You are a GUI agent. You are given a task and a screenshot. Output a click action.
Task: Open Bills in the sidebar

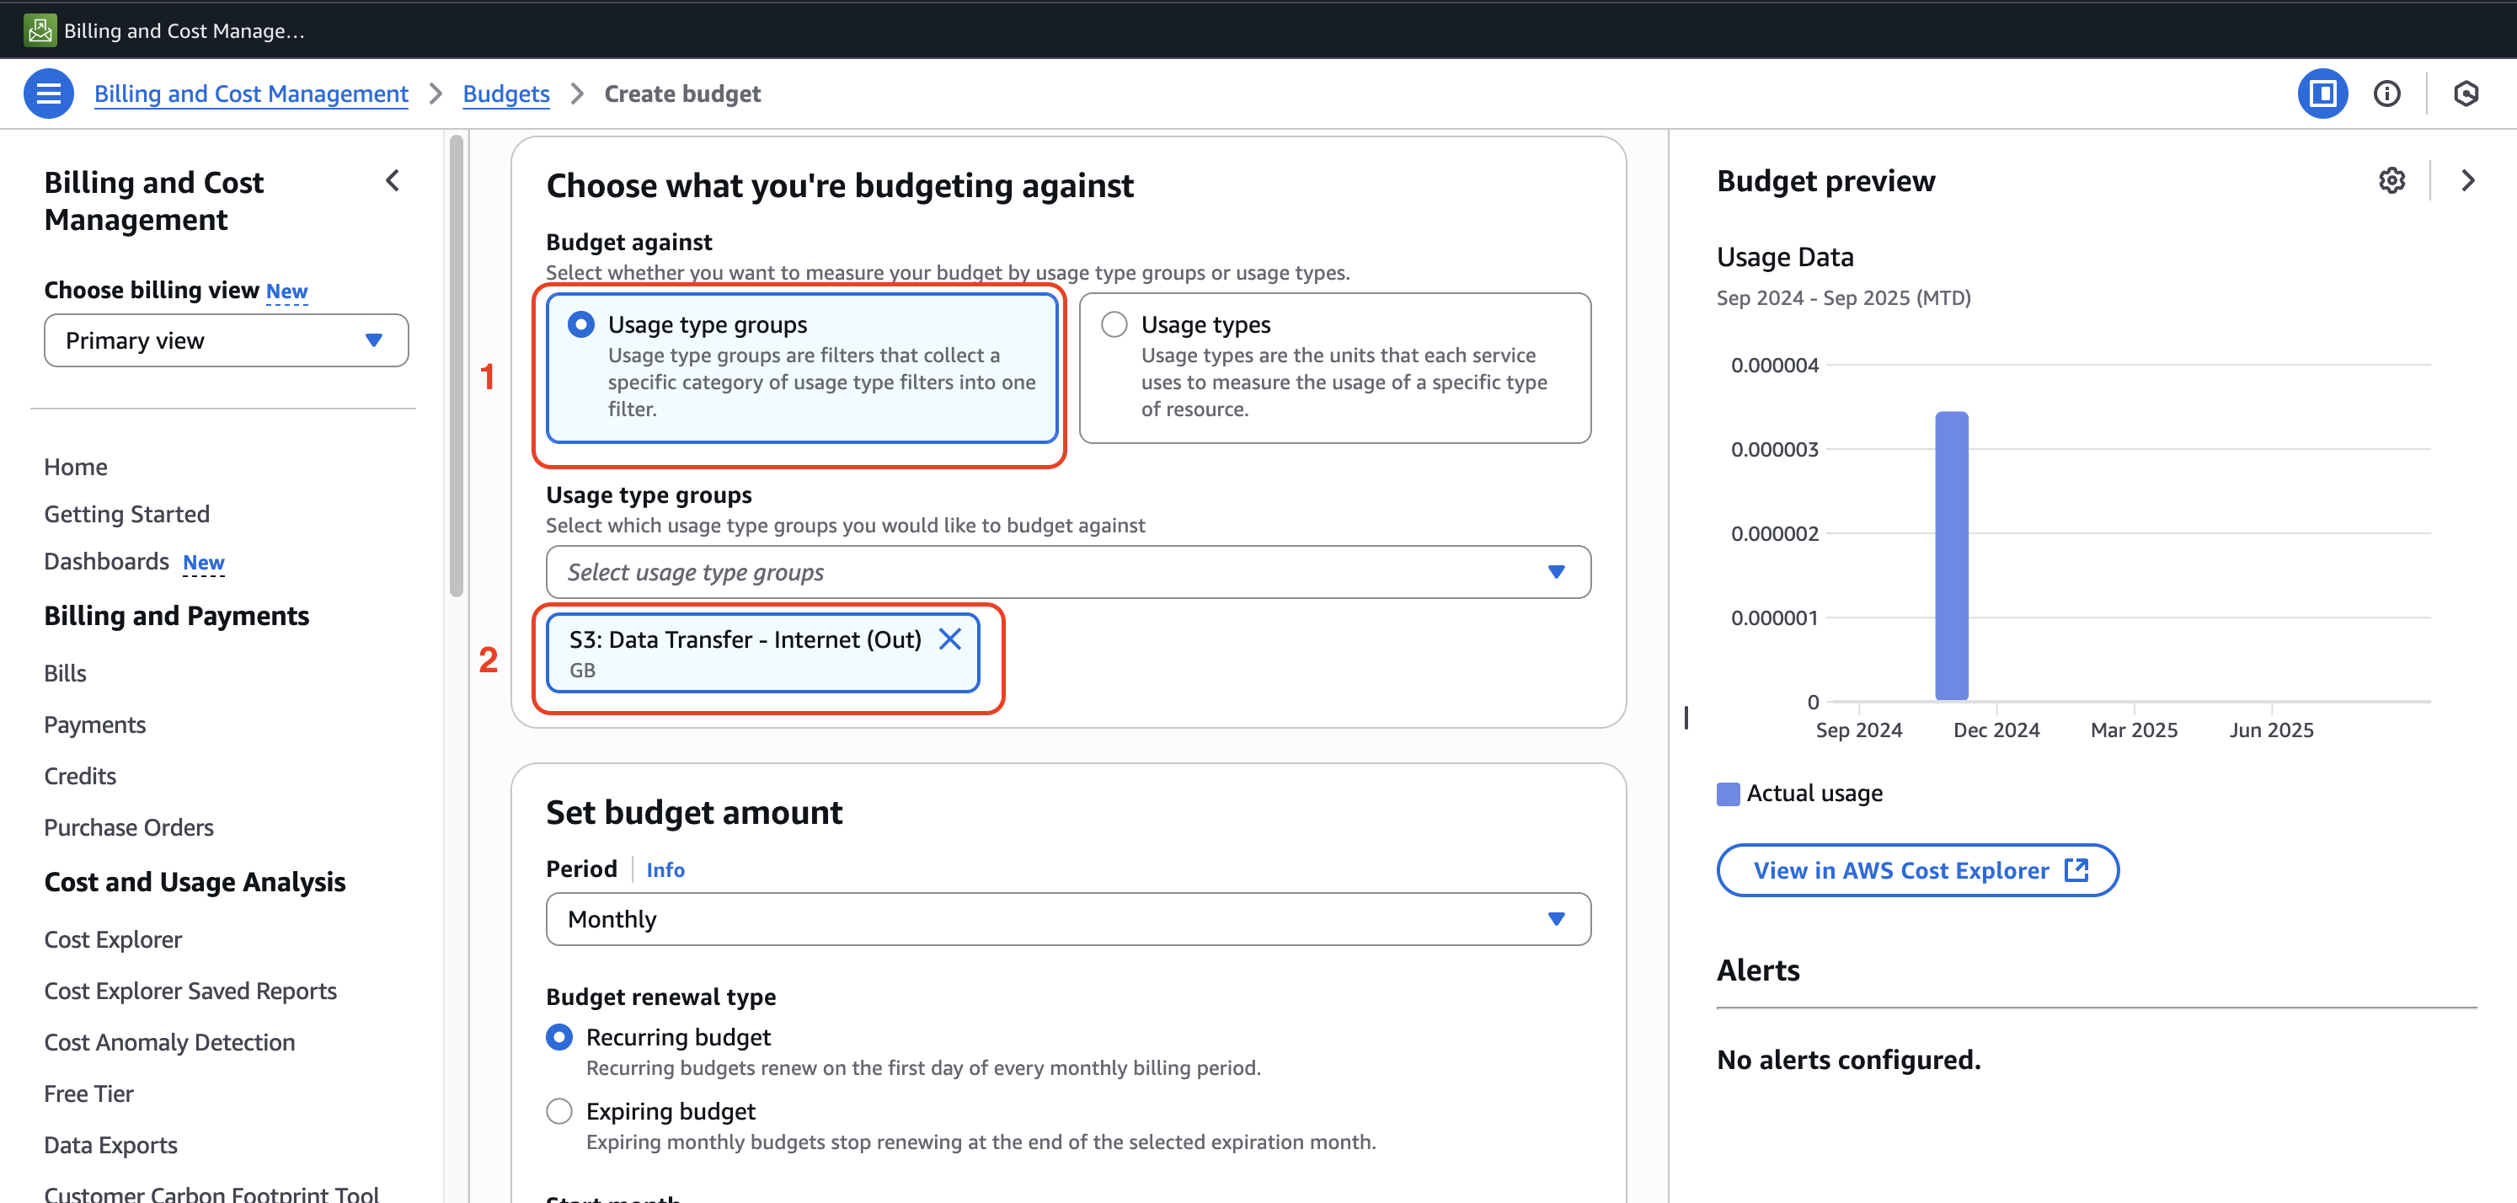pos(65,673)
